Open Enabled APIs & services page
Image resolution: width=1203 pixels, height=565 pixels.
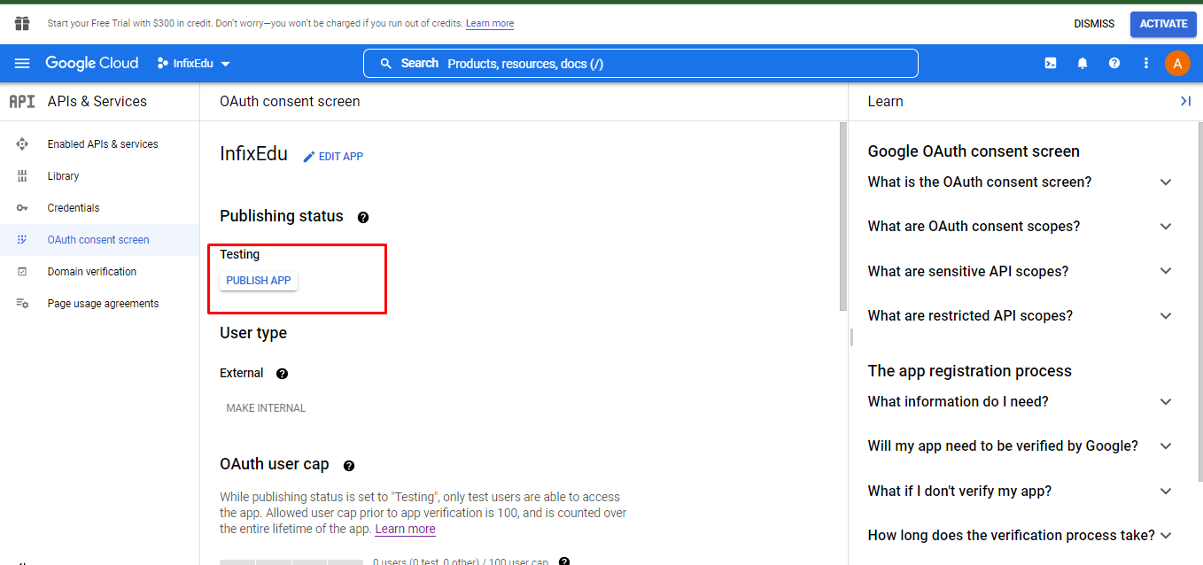(x=100, y=144)
